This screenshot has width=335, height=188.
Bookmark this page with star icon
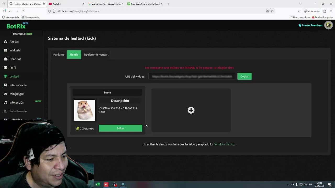272,11
